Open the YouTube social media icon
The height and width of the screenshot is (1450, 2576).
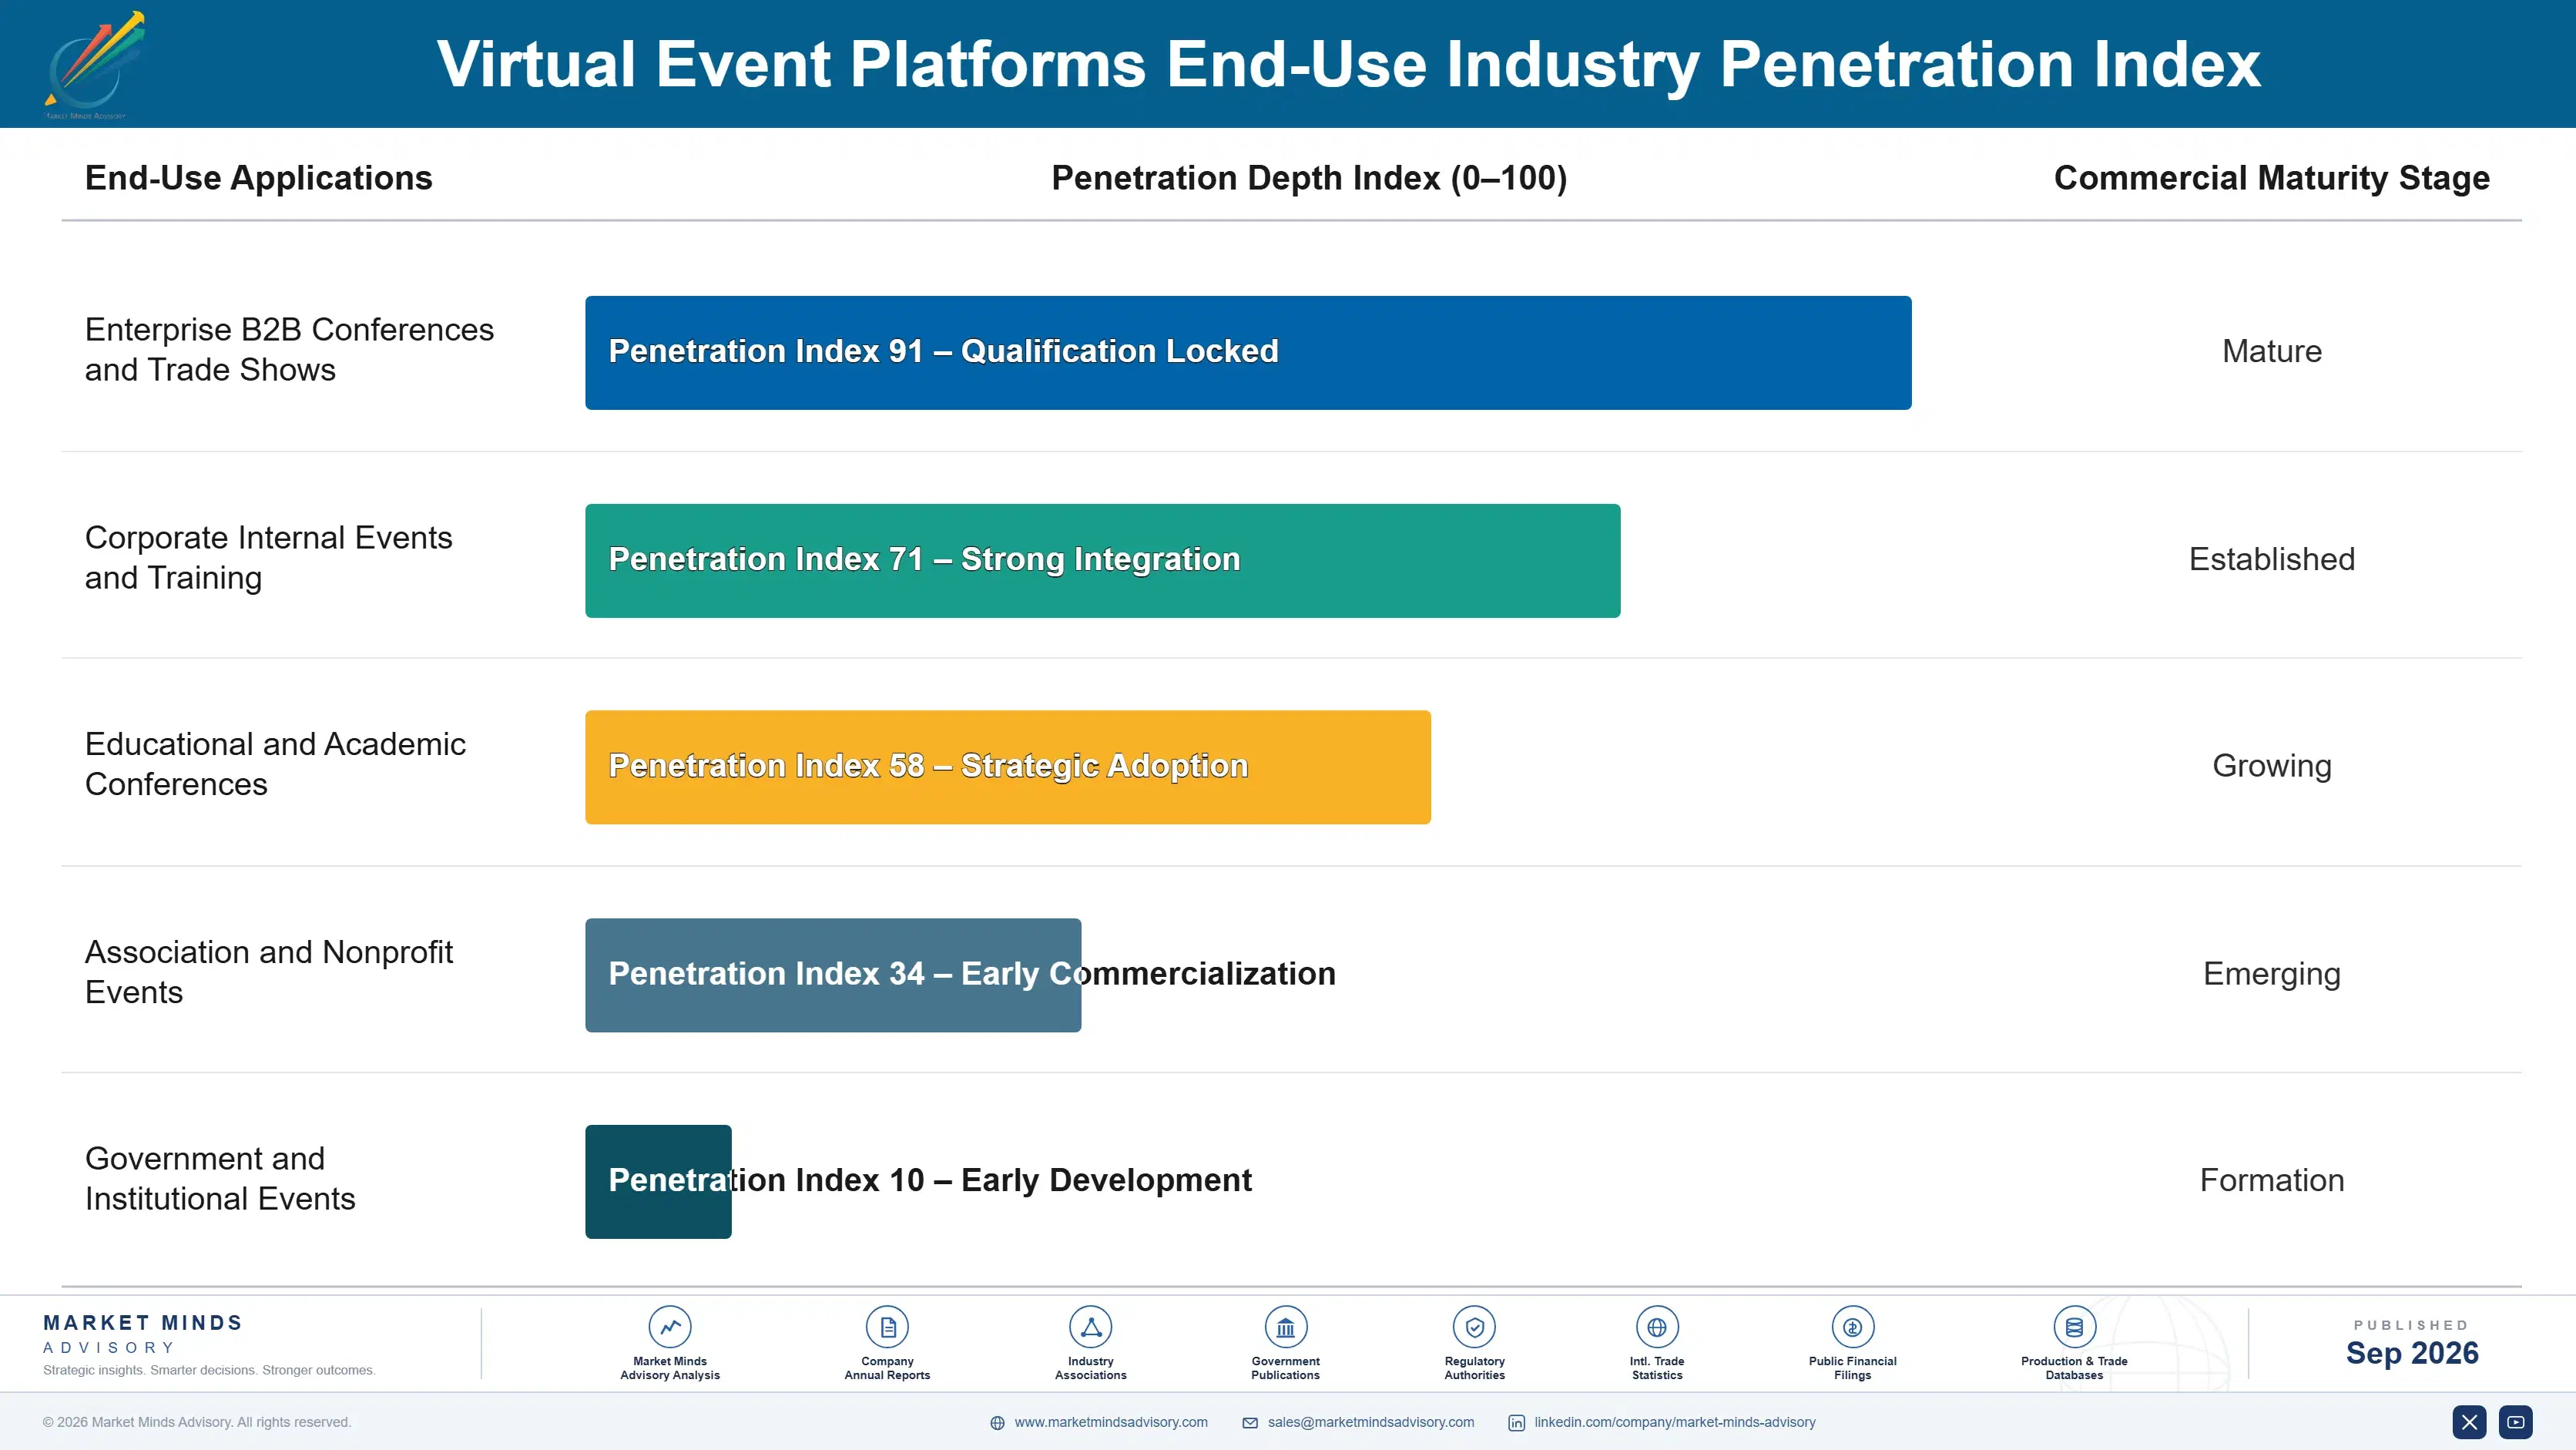point(2516,1422)
